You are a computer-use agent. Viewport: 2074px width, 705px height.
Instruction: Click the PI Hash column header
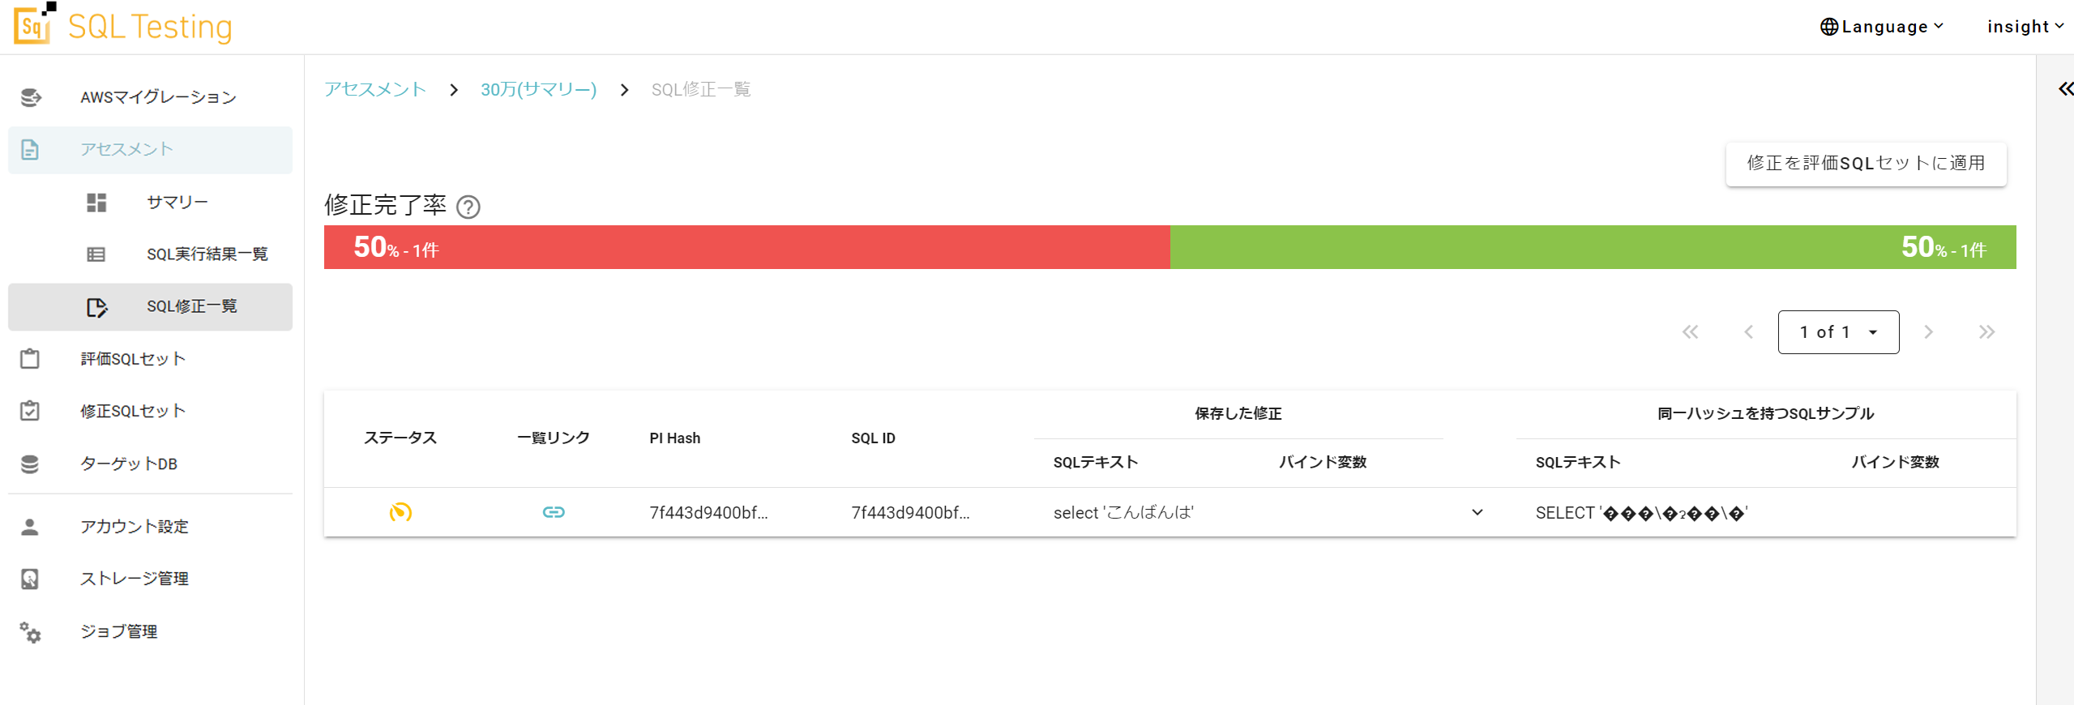coord(674,438)
